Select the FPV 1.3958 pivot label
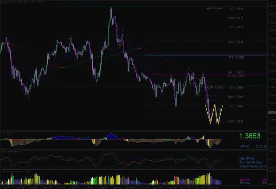The height and width of the screenshot is (189, 276). click(x=236, y=57)
